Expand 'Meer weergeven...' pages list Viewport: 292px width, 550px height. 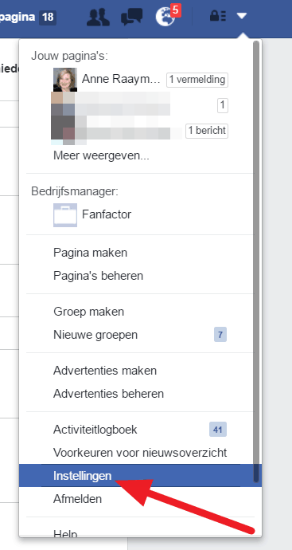pyautogui.click(x=102, y=155)
